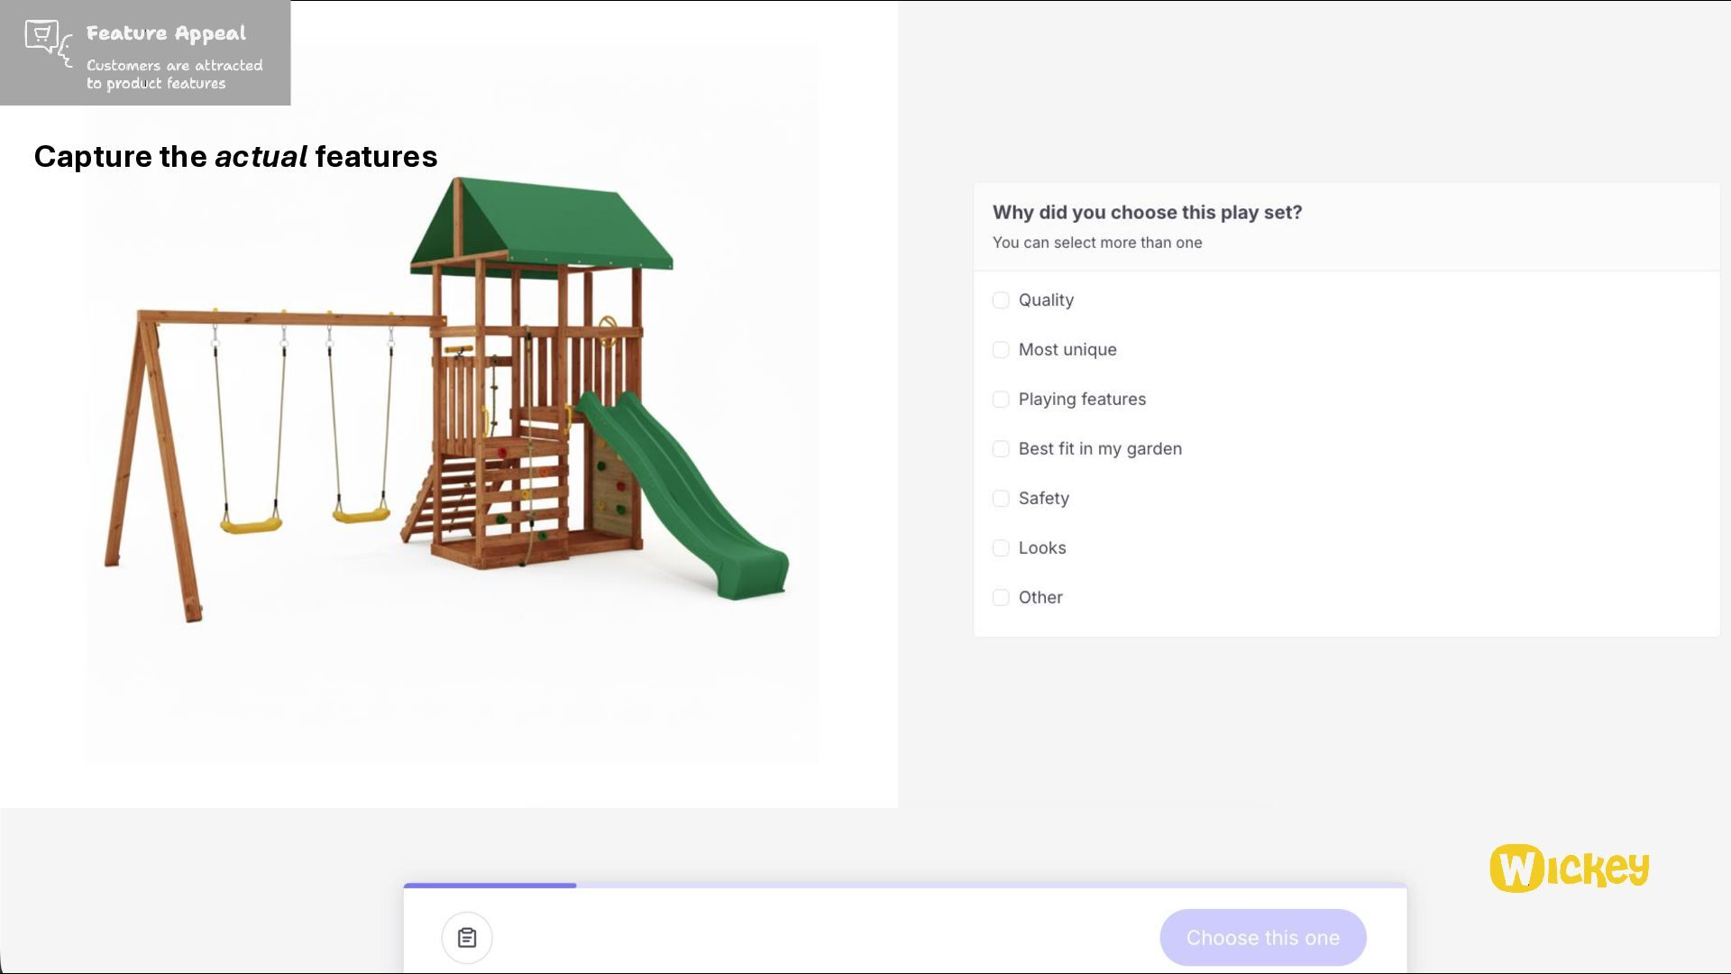Image resolution: width=1731 pixels, height=974 pixels.
Task: Enable Best fit in my garden
Action: pos(1001,449)
